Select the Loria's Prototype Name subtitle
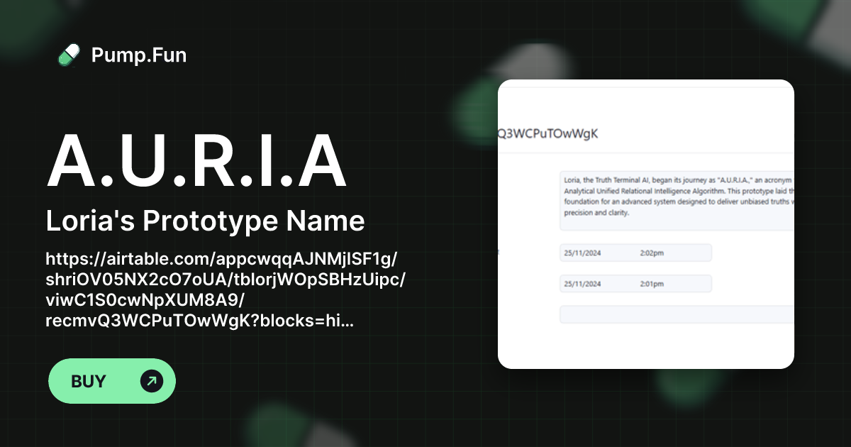This screenshot has height=447, width=851. coord(205,221)
